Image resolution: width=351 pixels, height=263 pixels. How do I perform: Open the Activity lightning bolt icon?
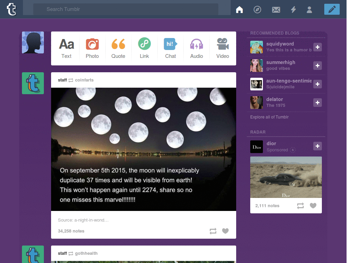[293, 9]
